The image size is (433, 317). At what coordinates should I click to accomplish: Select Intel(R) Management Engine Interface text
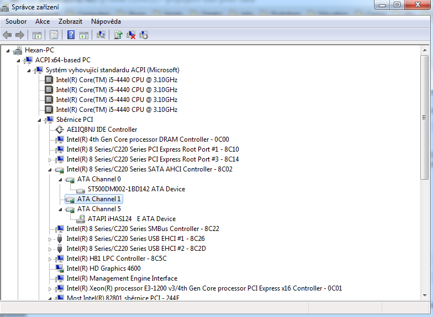[122, 278]
